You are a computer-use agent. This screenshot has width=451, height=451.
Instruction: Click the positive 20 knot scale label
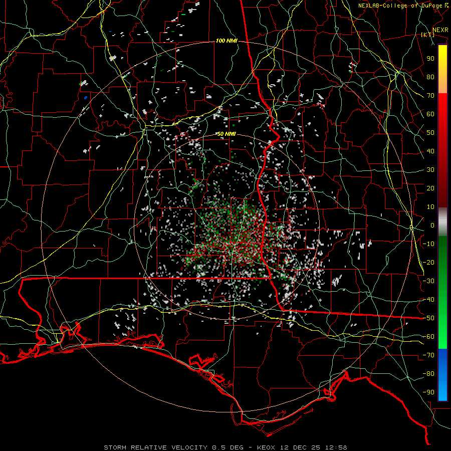pos(430,188)
